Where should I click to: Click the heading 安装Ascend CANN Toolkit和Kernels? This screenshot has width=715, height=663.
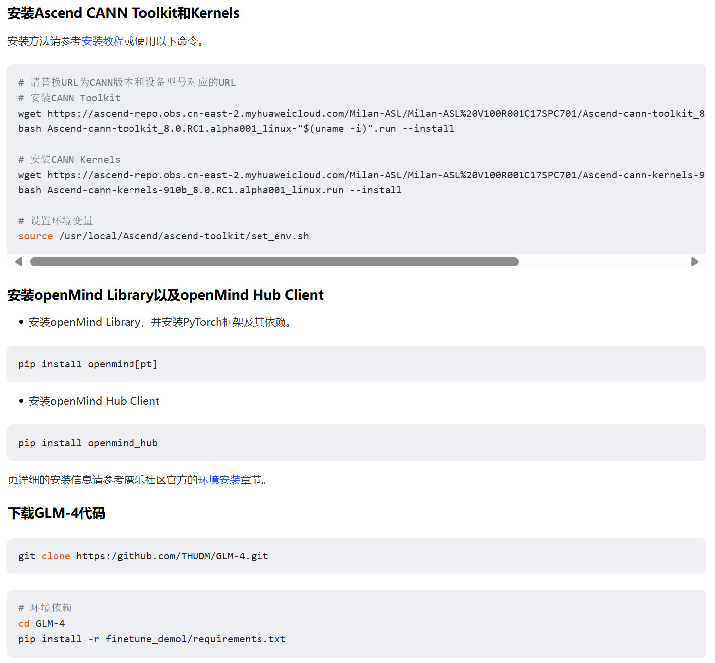click(124, 13)
